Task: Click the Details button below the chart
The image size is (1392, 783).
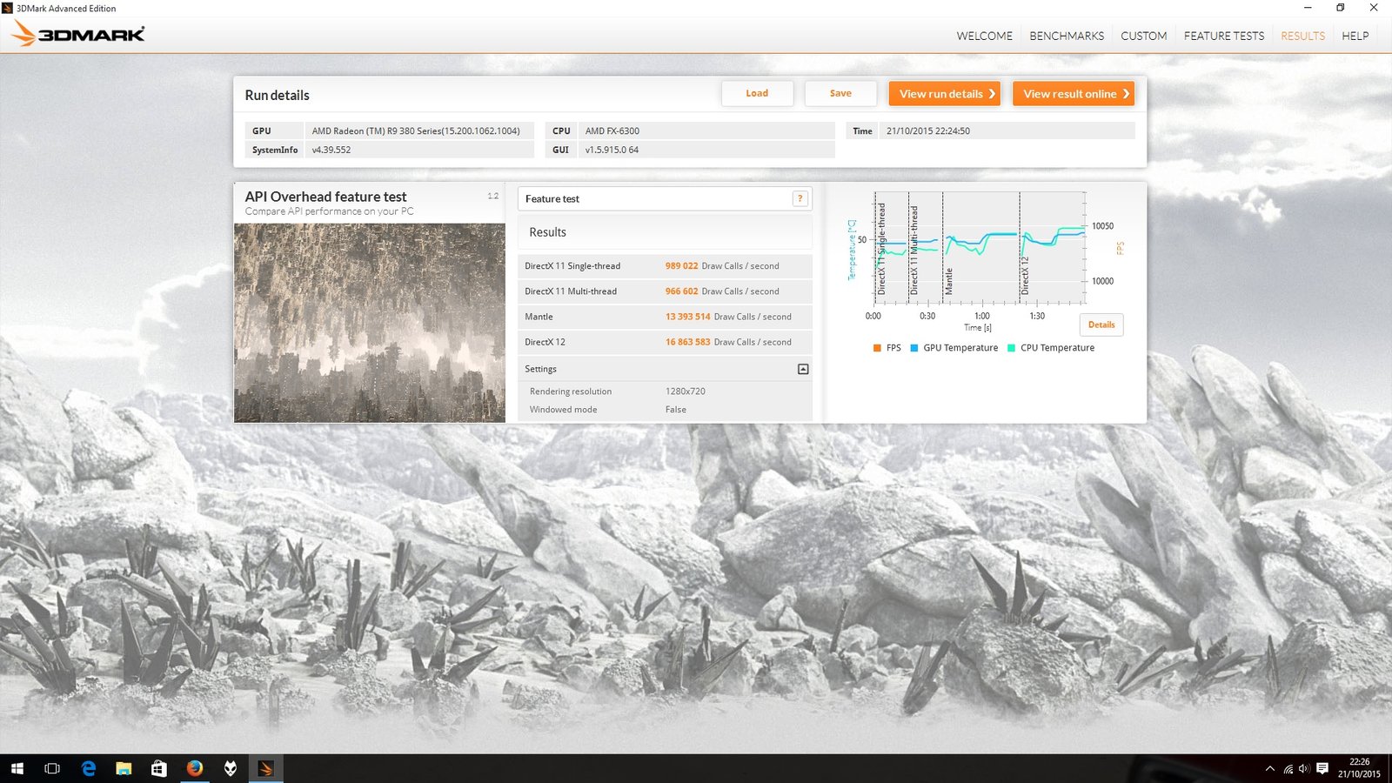Action: tap(1101, 325)
